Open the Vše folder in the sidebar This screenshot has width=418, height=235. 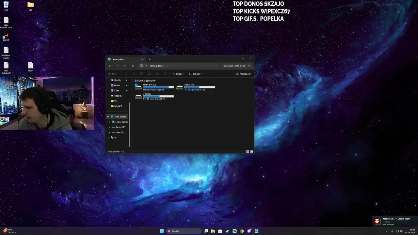click(x=116, y=101)
